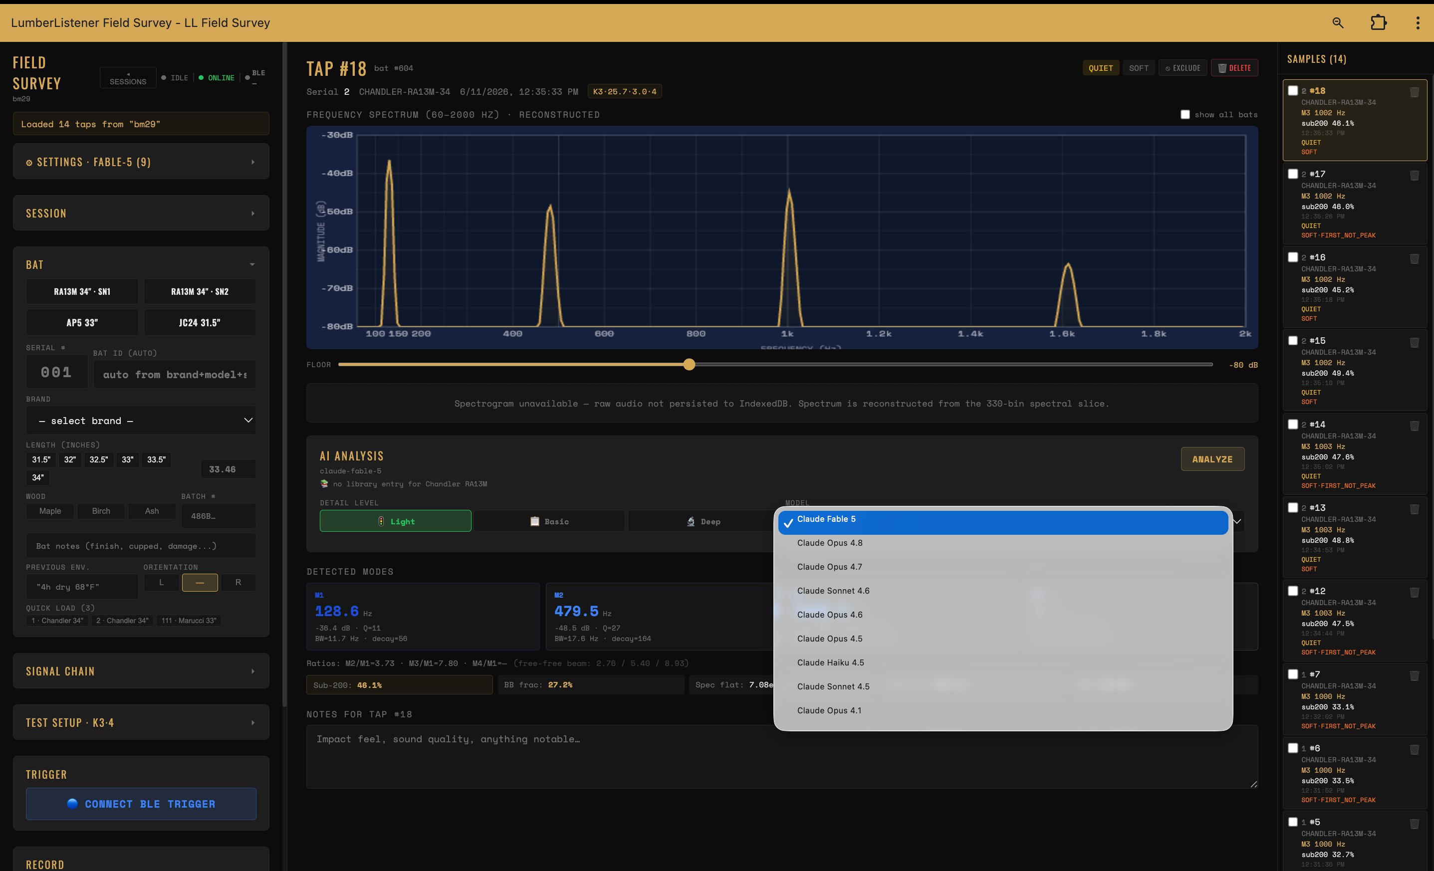The height and width of the screenshot is (871, 1434).
Task: Open the Sessions panel
Action: 128,78
